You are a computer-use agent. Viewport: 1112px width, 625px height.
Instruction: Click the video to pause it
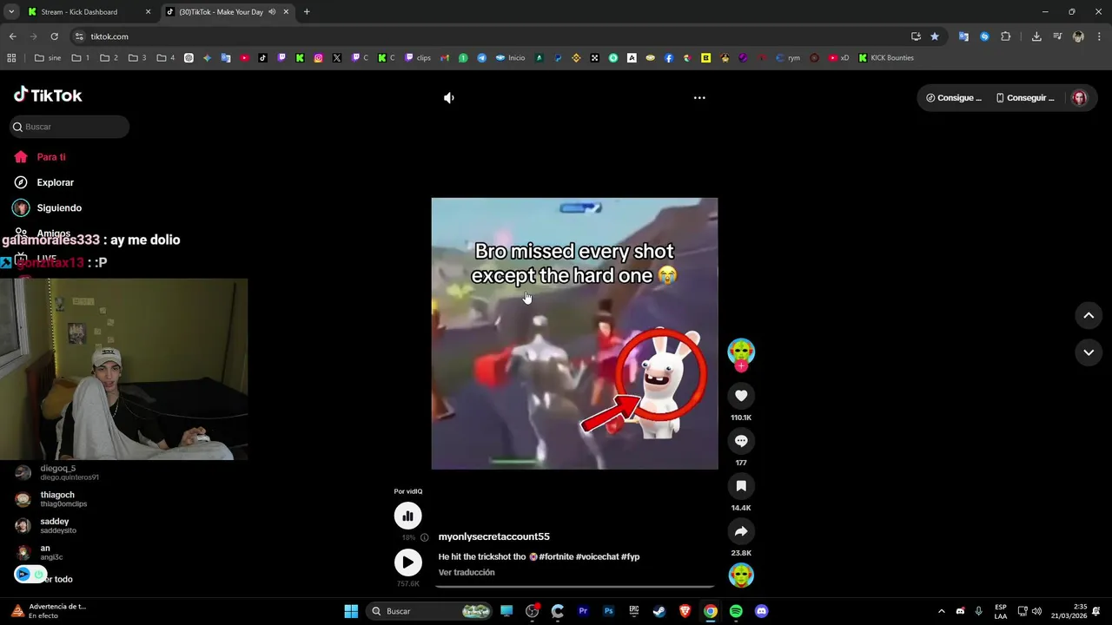tap(574, 333)
